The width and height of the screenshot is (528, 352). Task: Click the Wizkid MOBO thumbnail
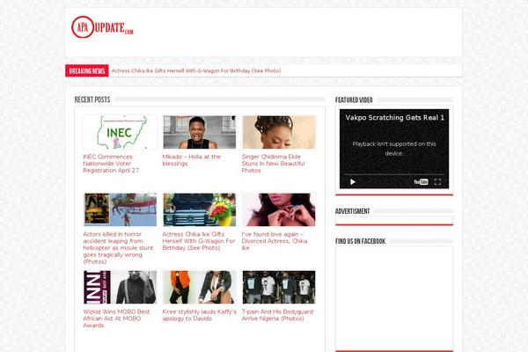(121, 287)
